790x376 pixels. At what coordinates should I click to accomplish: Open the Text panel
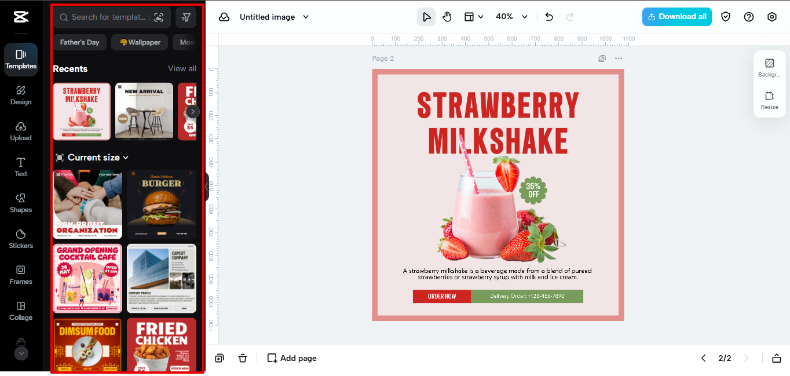coord(20,167)
